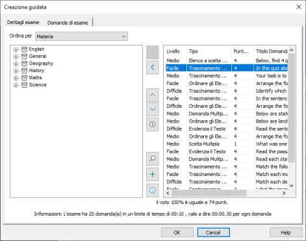Click the magnifier search button
Screen dimensions: 306x241
(x=153, y=159)
